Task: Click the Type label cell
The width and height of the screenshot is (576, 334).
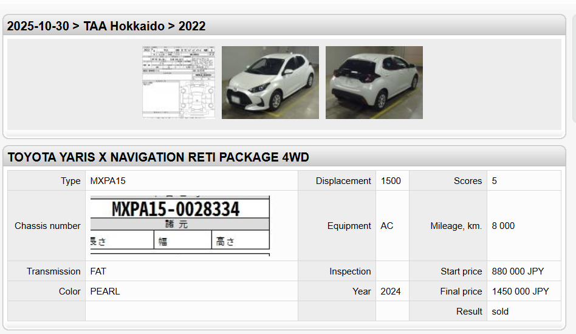Action: click(47, 180)
